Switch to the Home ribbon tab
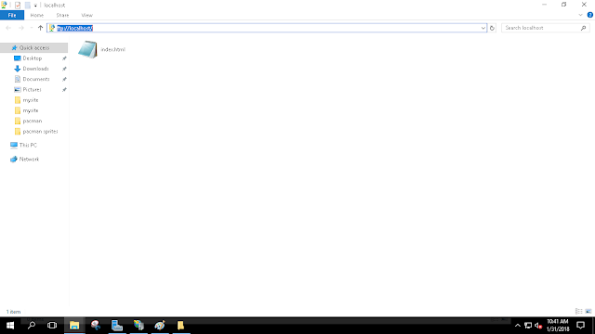The image size is (595, 334). (37, 15)
